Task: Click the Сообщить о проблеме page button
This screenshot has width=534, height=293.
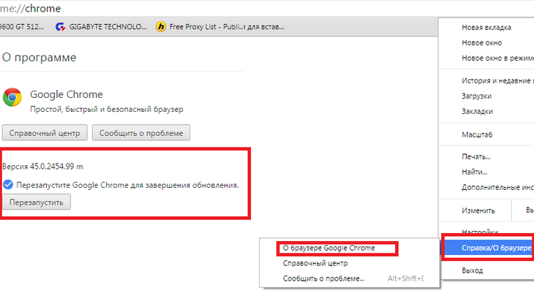Action: tap(142, 132)
